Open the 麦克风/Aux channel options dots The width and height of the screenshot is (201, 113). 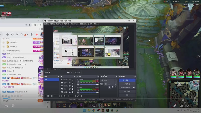point(78,81)
